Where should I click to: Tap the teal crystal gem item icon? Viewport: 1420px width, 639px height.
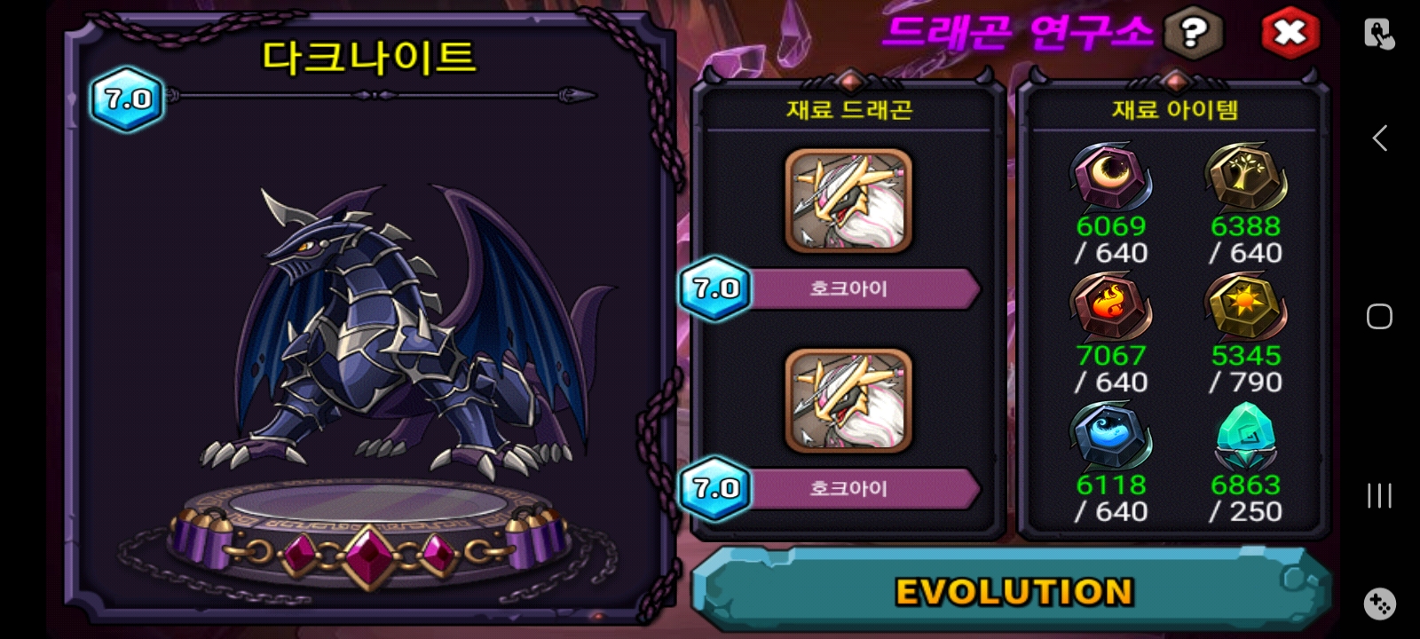(x=1246, y=436)
